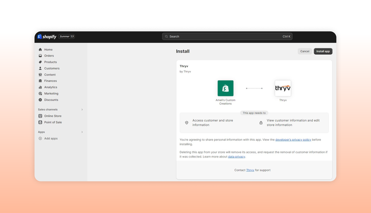Open Home from the sidebar
371x213 pixels.
point(48,50)
